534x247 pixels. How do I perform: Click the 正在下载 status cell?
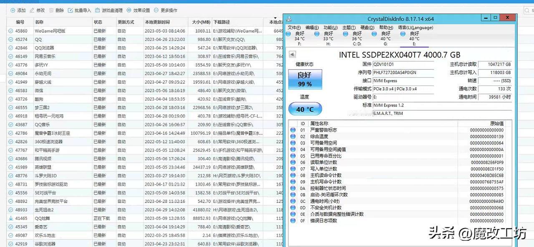tap(101, 218)
